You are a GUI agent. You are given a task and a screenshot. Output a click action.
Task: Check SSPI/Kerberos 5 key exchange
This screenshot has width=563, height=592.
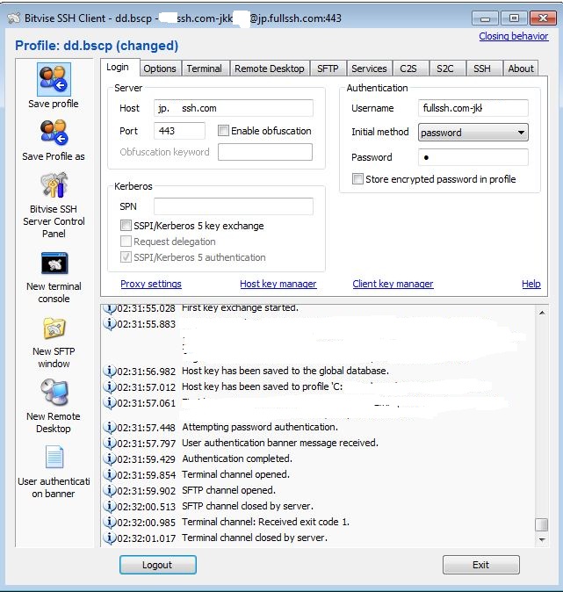click(x=126, y=226)
